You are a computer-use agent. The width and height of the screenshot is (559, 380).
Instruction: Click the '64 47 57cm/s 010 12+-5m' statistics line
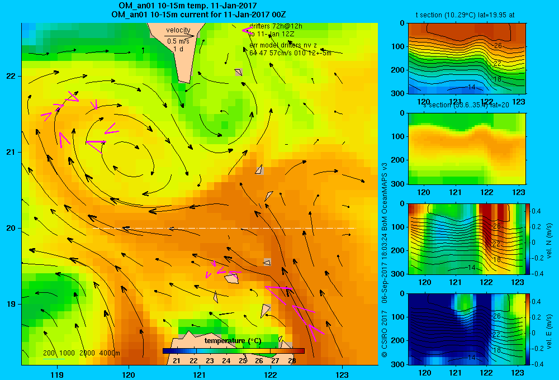pyautogui.click(x=290, y=53)
